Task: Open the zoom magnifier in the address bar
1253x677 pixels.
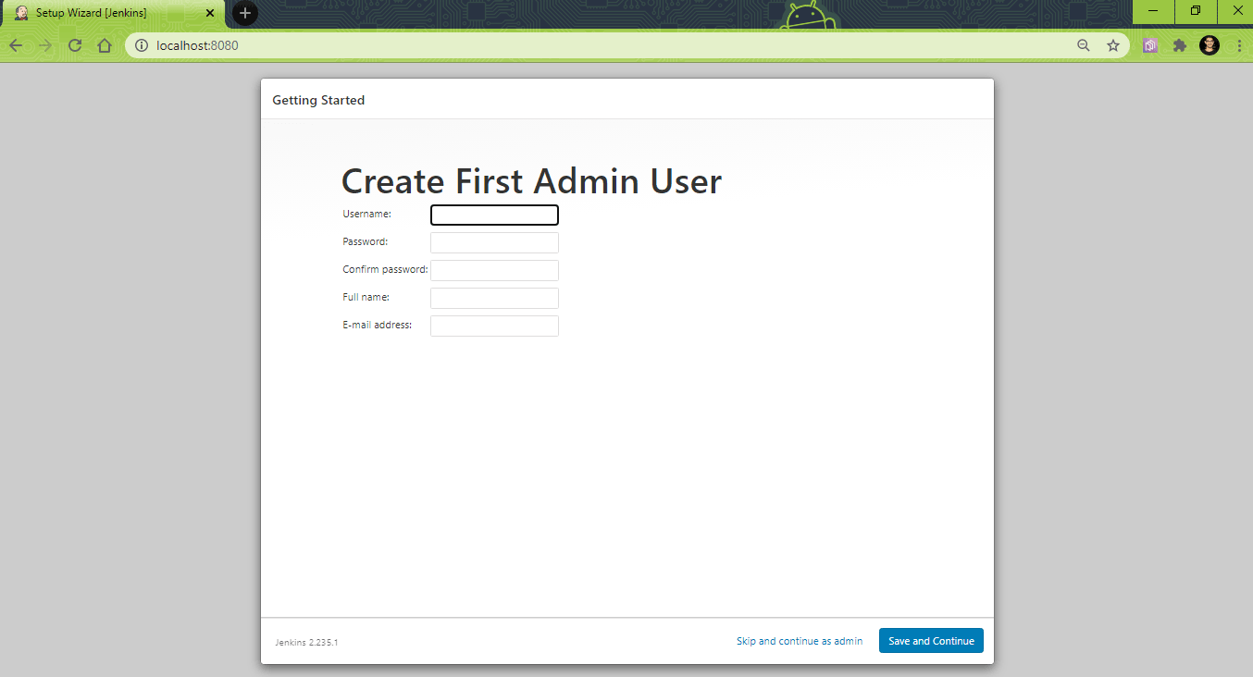Action: coord(1083,44)
